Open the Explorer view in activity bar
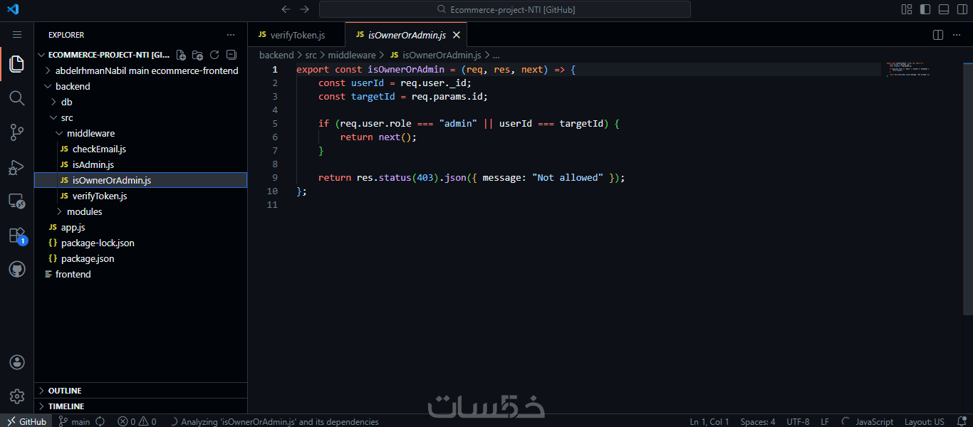973x427 pixels. point(17,64)
